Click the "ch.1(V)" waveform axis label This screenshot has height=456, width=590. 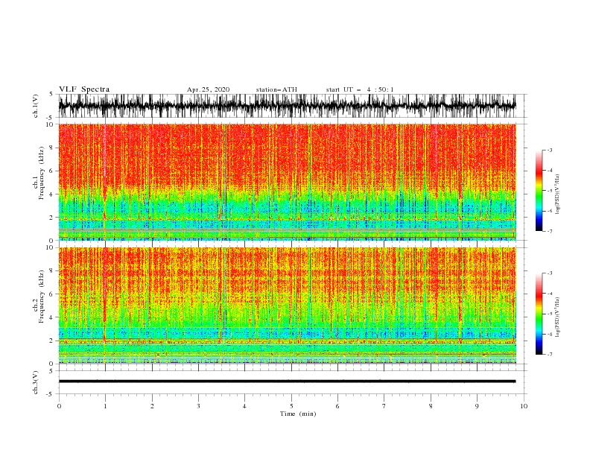35,106
